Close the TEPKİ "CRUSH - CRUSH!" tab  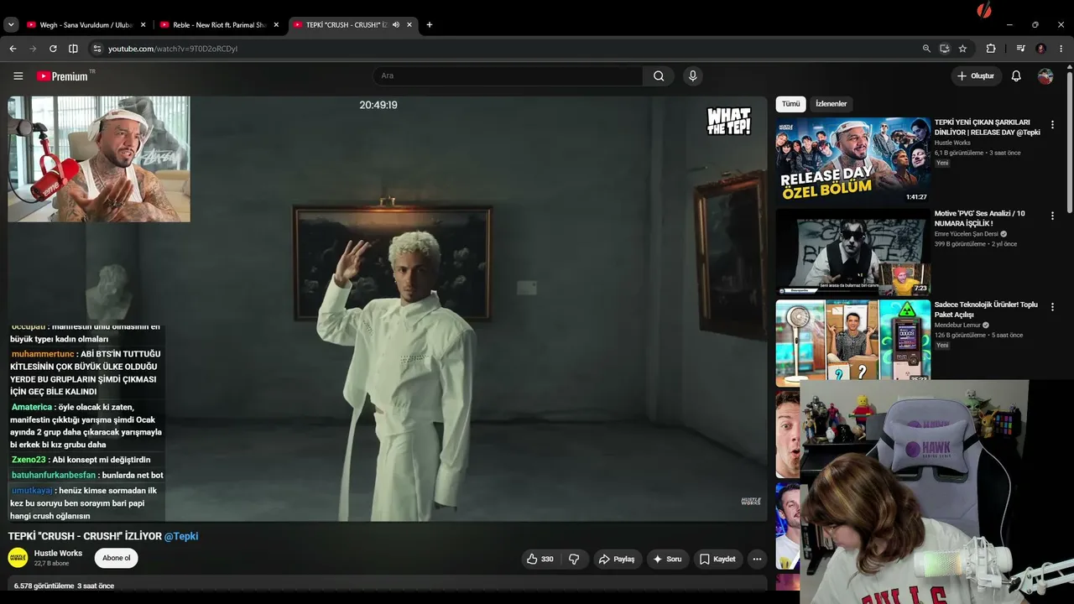click(x=410, y=25)
